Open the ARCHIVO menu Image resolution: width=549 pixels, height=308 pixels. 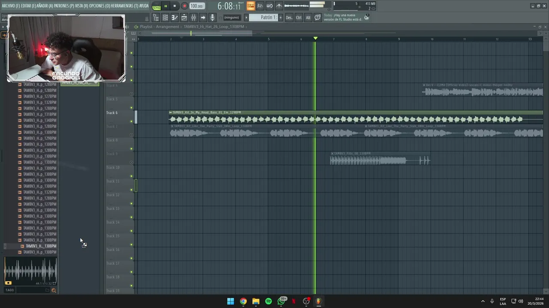pyautogui.click(x=11, y=6)
